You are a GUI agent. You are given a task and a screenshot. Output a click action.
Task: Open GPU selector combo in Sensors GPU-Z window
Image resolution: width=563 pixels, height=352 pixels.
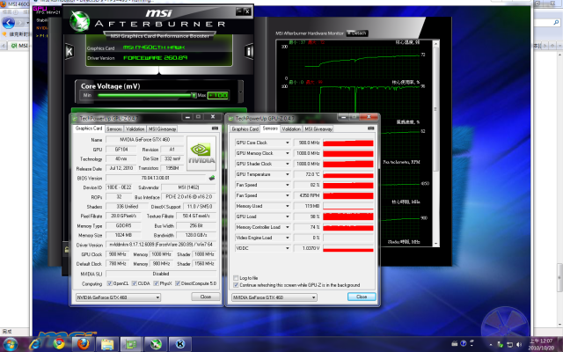(274, 297)
